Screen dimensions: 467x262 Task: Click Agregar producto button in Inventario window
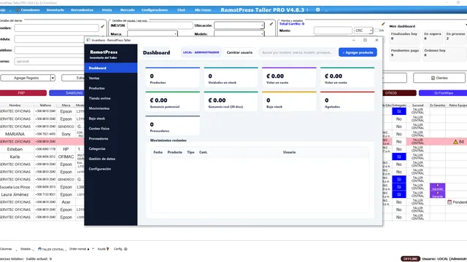click(x=358, y=52)
